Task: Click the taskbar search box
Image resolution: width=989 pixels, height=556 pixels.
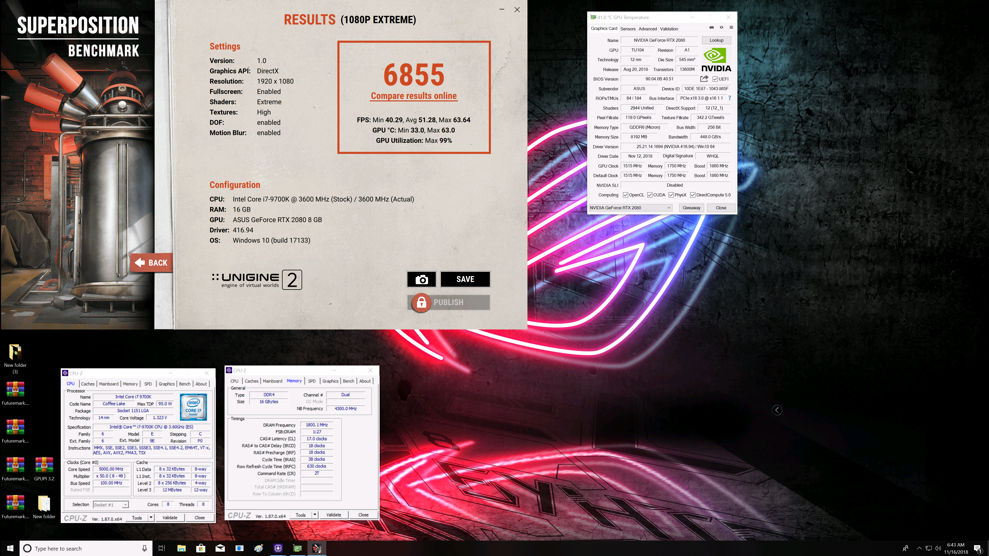Action: pos(86,548)
